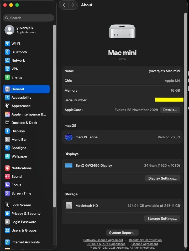The image size is (189, 251).
Task: Click the sidebar scrollbar
Action: click(54, 116)
